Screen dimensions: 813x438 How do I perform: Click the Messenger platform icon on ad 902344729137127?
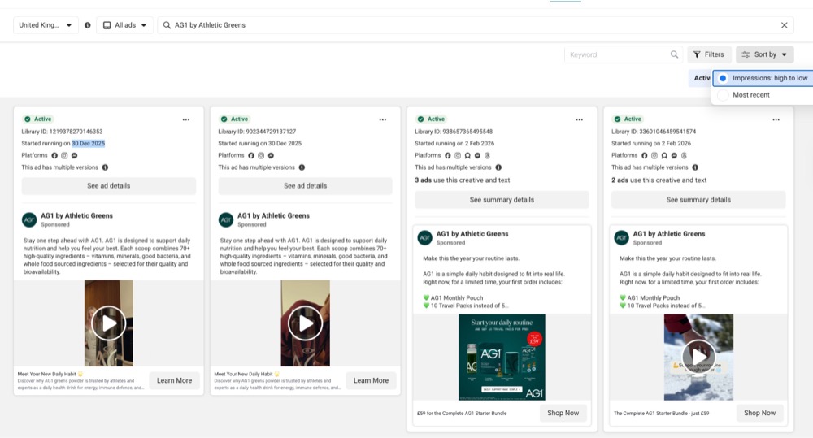click(271, 155)
